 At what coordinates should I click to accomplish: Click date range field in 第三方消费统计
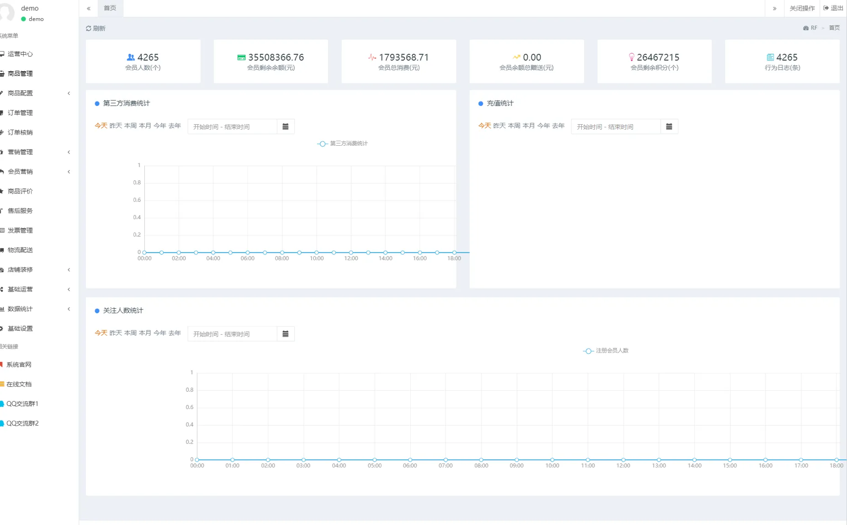point(232,126)
